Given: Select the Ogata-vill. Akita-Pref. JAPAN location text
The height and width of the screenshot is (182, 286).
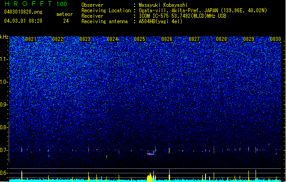Looking at the screenshot, I should [203, 10].
